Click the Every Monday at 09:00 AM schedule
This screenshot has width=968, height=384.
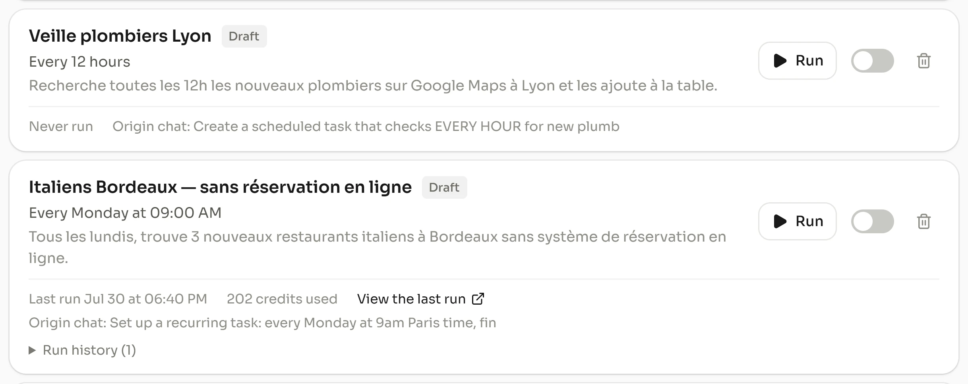click(x=125, y=213)
